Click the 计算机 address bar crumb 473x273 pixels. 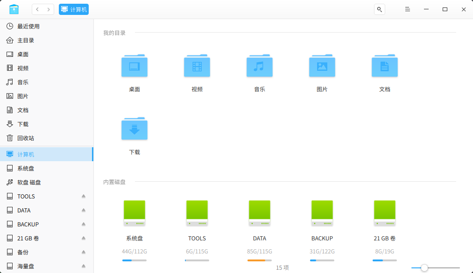point(74,9)
